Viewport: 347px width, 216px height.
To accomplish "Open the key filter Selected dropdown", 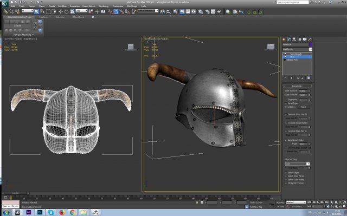I will [x=295, y=202].
